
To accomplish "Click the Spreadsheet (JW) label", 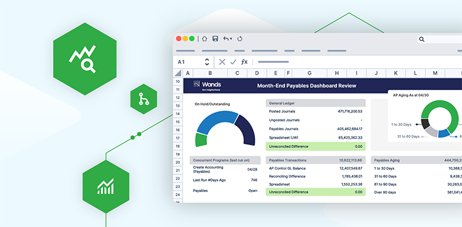I will pyautogui.click(x=284, y=137).
